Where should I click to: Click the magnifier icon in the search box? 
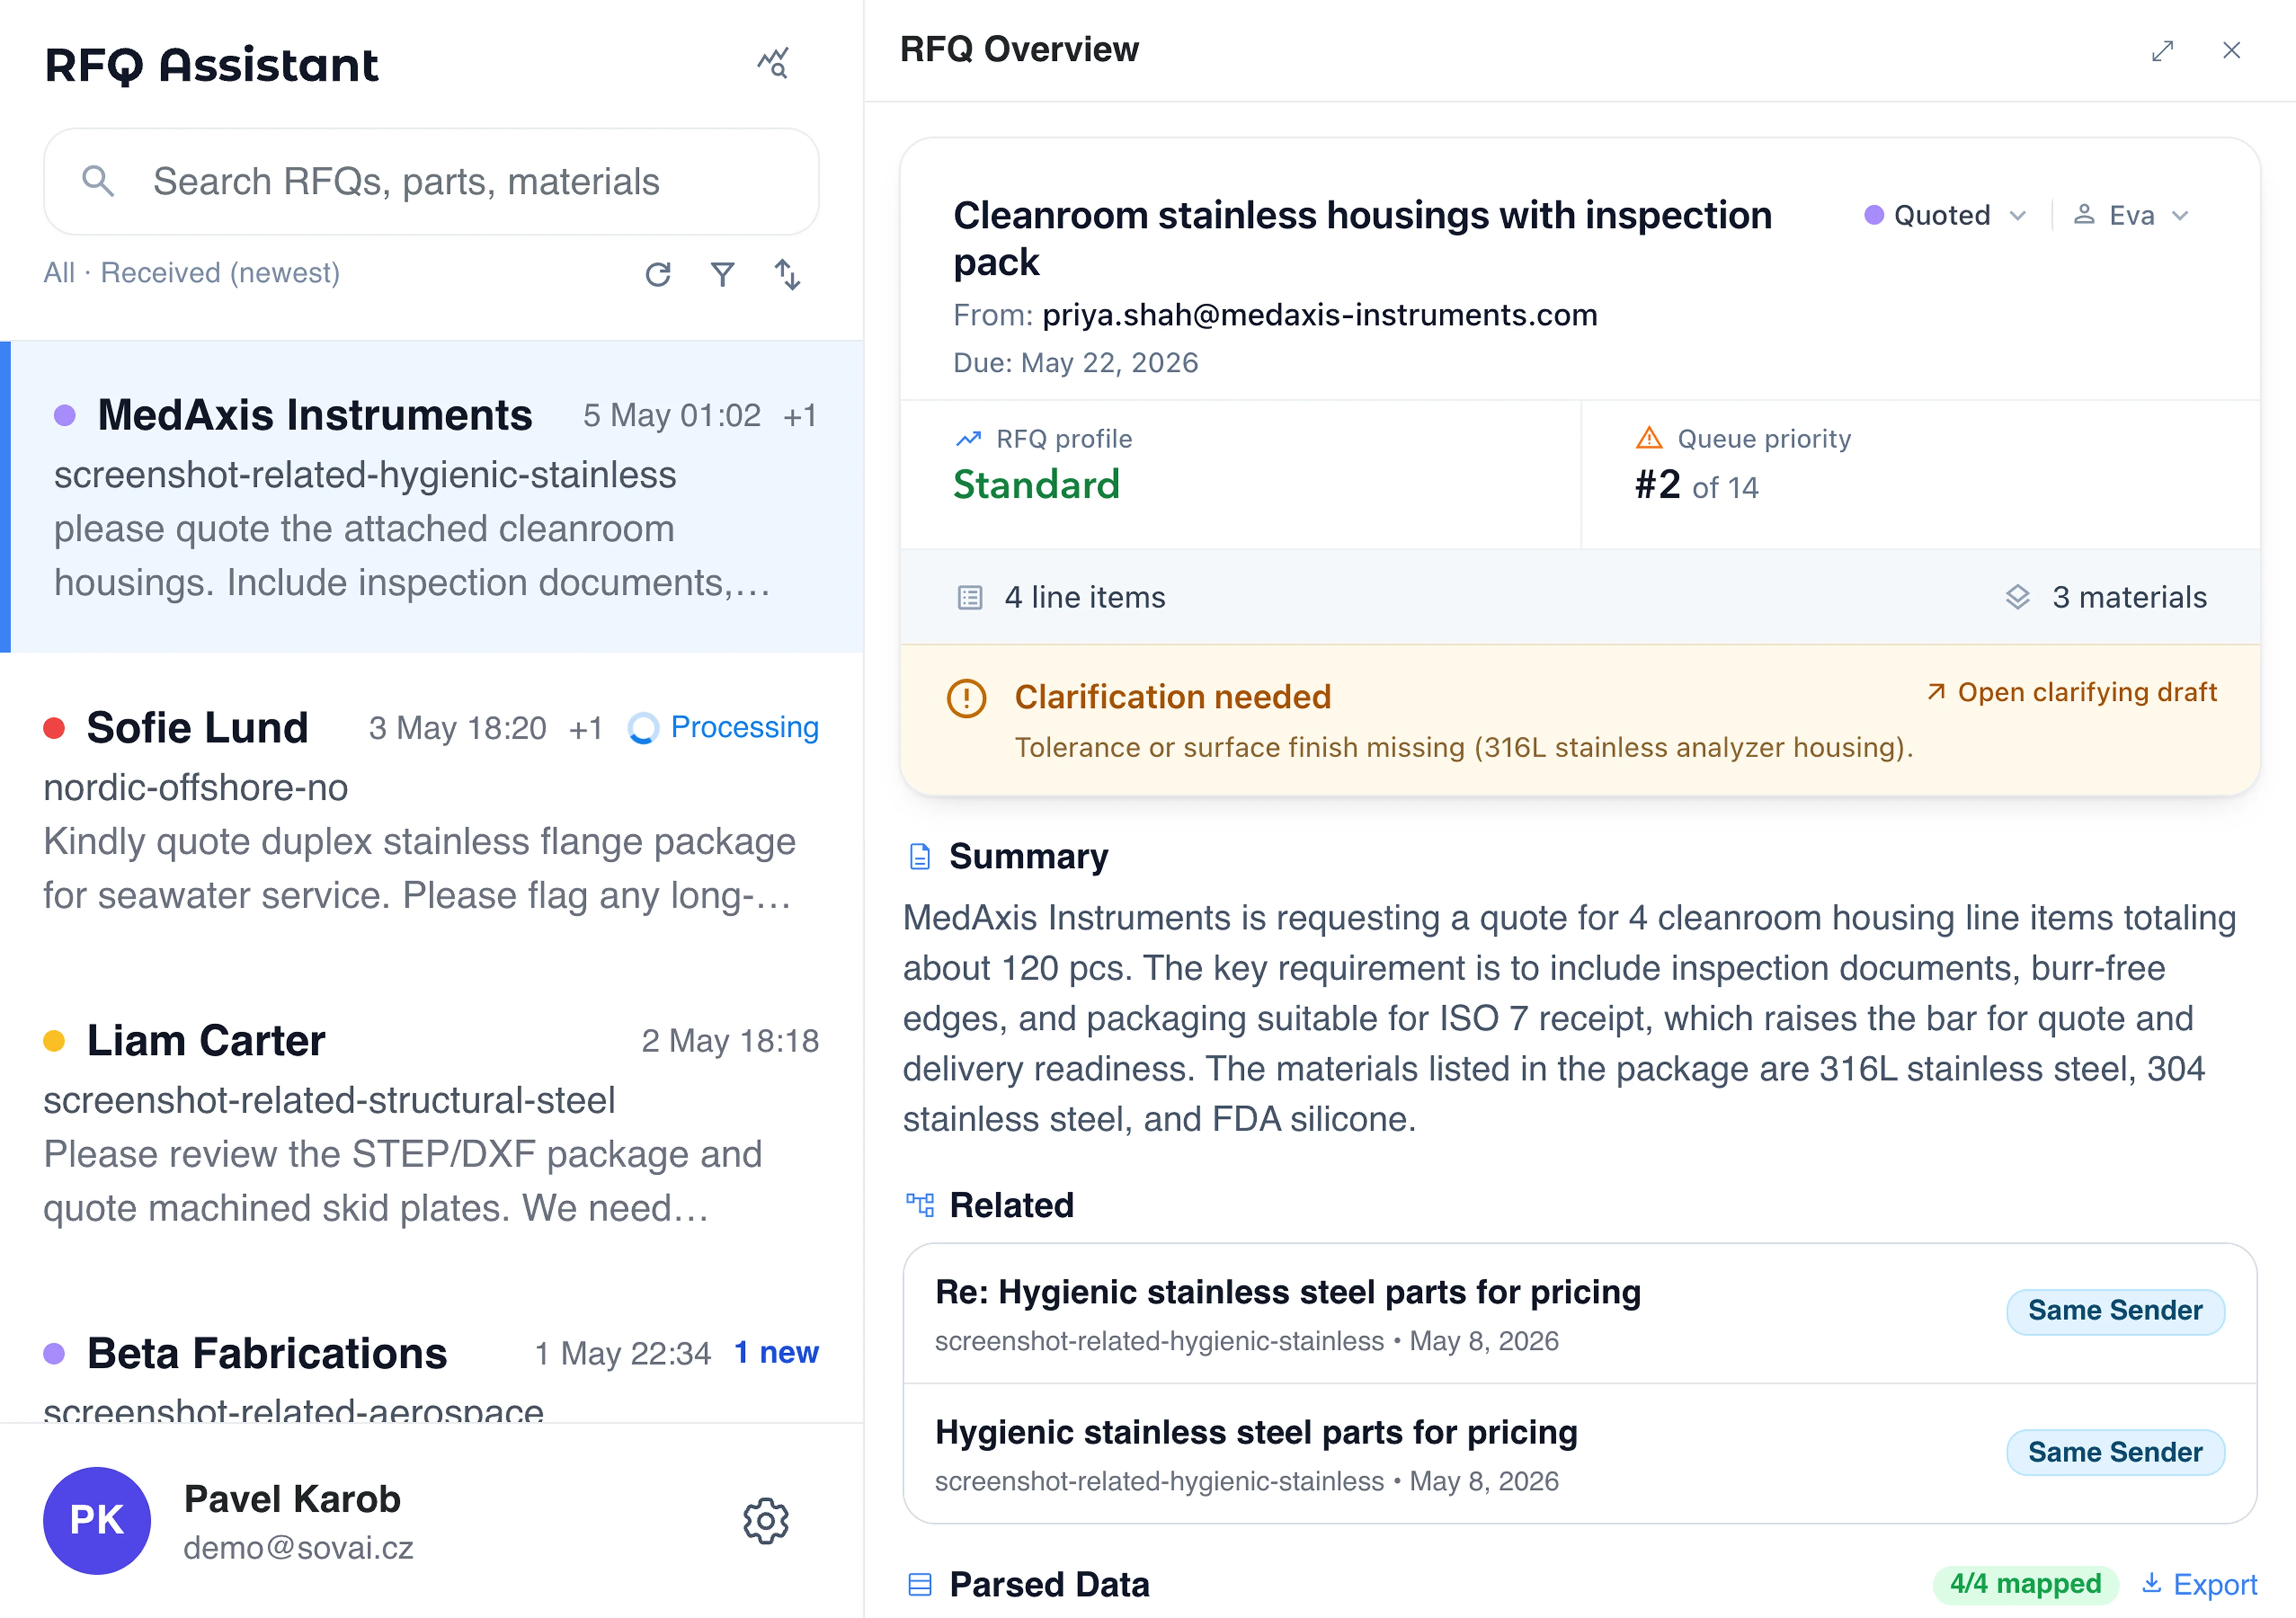[x=98, y=181]
